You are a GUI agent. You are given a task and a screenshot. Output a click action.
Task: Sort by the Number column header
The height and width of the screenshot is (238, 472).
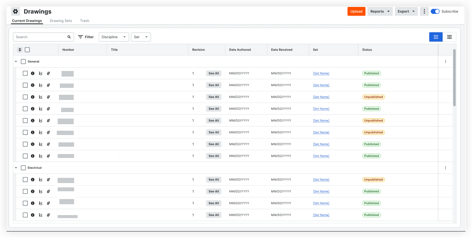pos(68,50)
